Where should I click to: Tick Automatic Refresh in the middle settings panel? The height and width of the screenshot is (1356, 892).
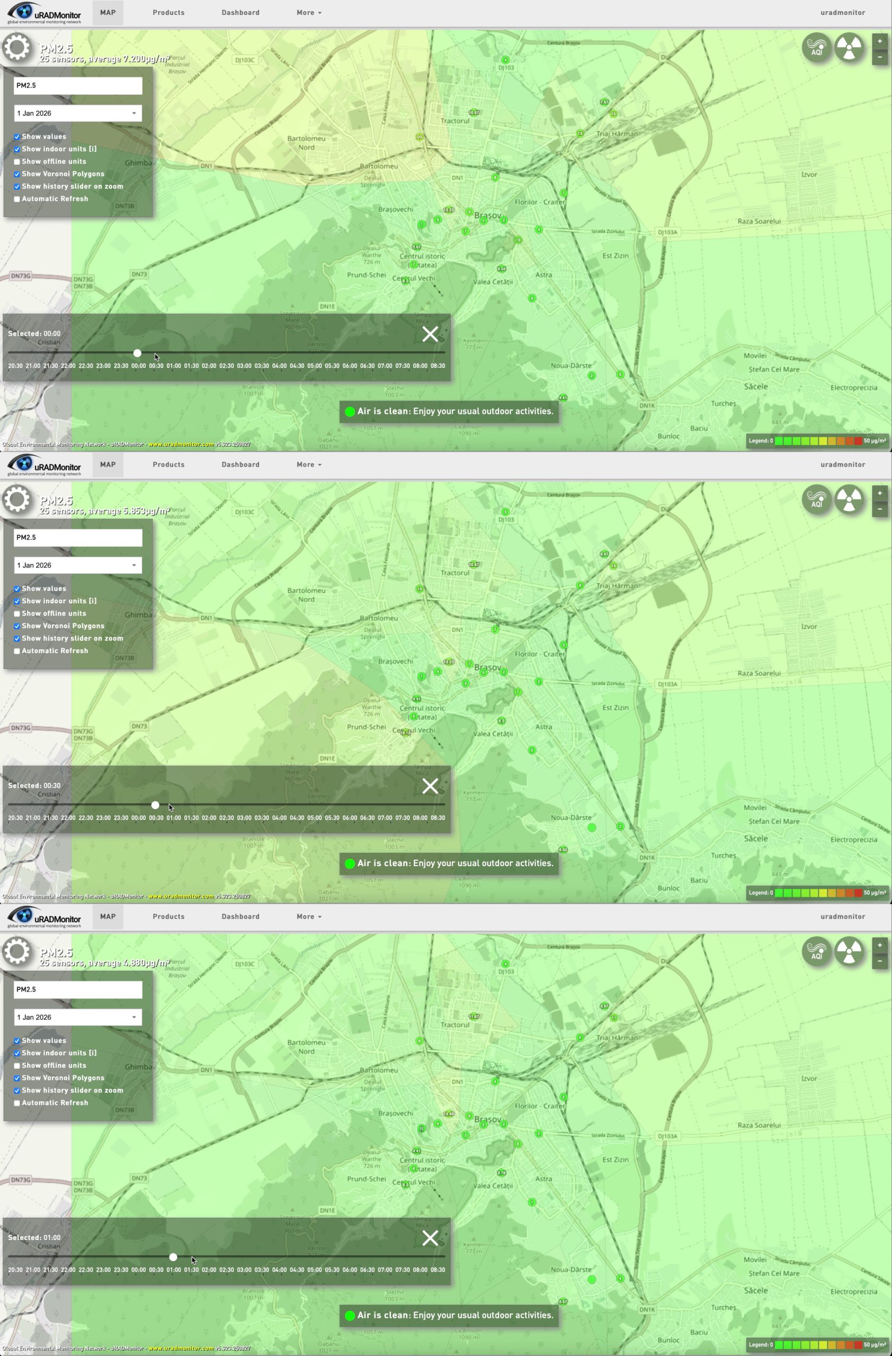[17, 651]
